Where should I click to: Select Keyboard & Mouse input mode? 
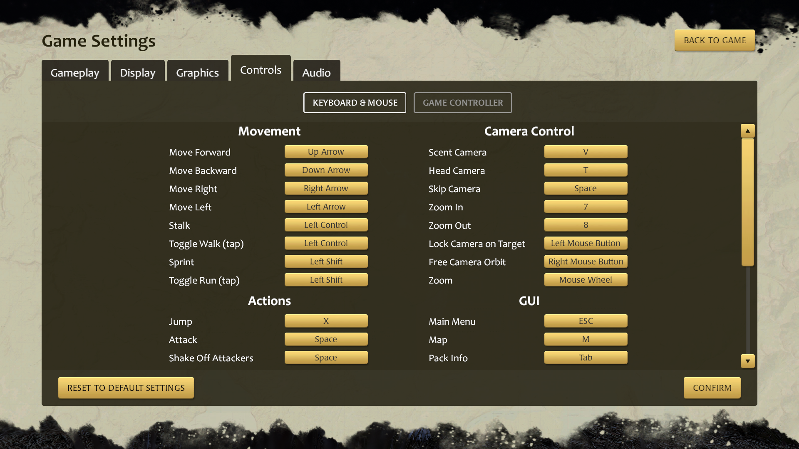355,103
